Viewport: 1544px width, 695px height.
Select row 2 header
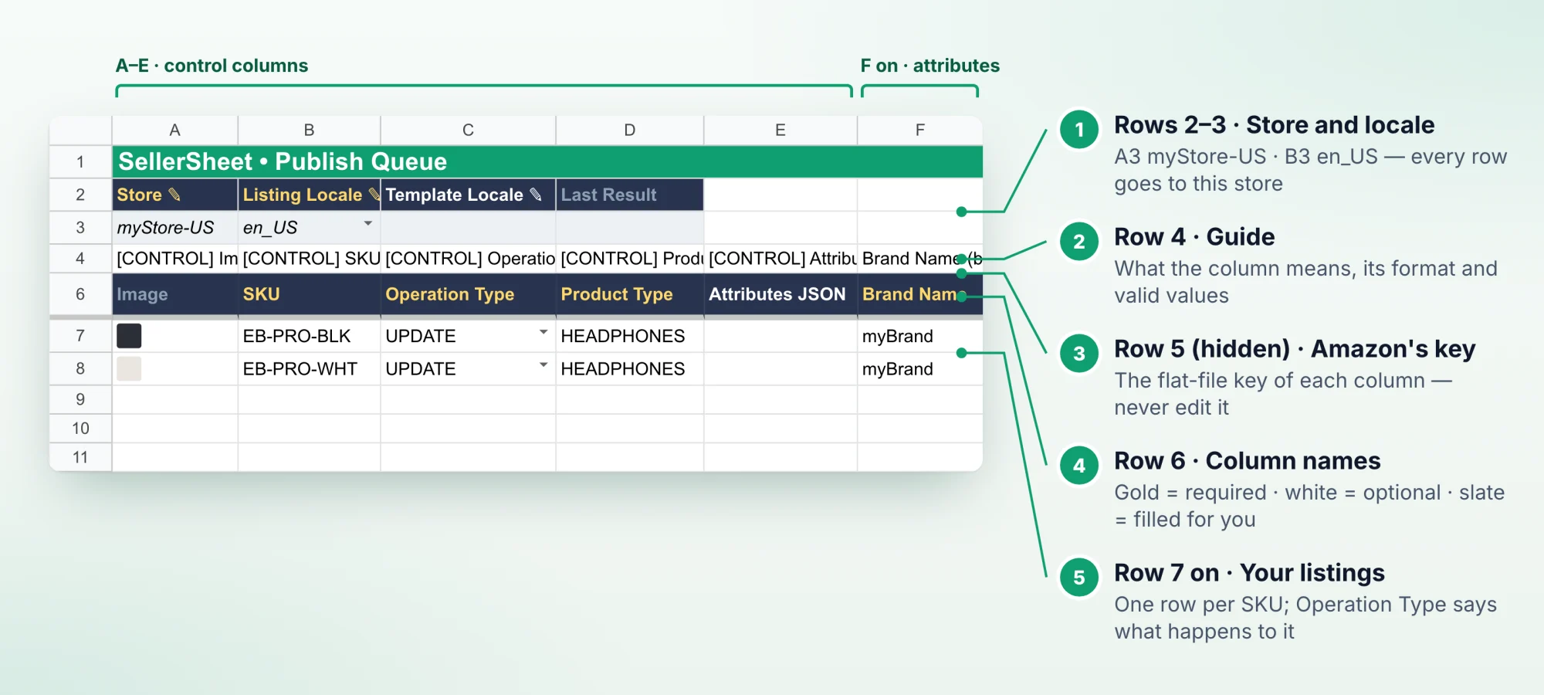(80, 195)
